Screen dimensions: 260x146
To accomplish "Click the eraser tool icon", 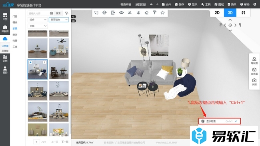I will click(x=146, y=13).
